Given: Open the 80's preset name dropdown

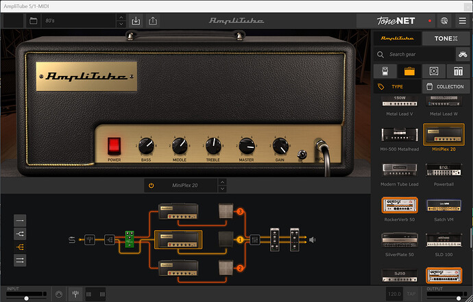Looking at the screenshot, I should coord(78,21).
